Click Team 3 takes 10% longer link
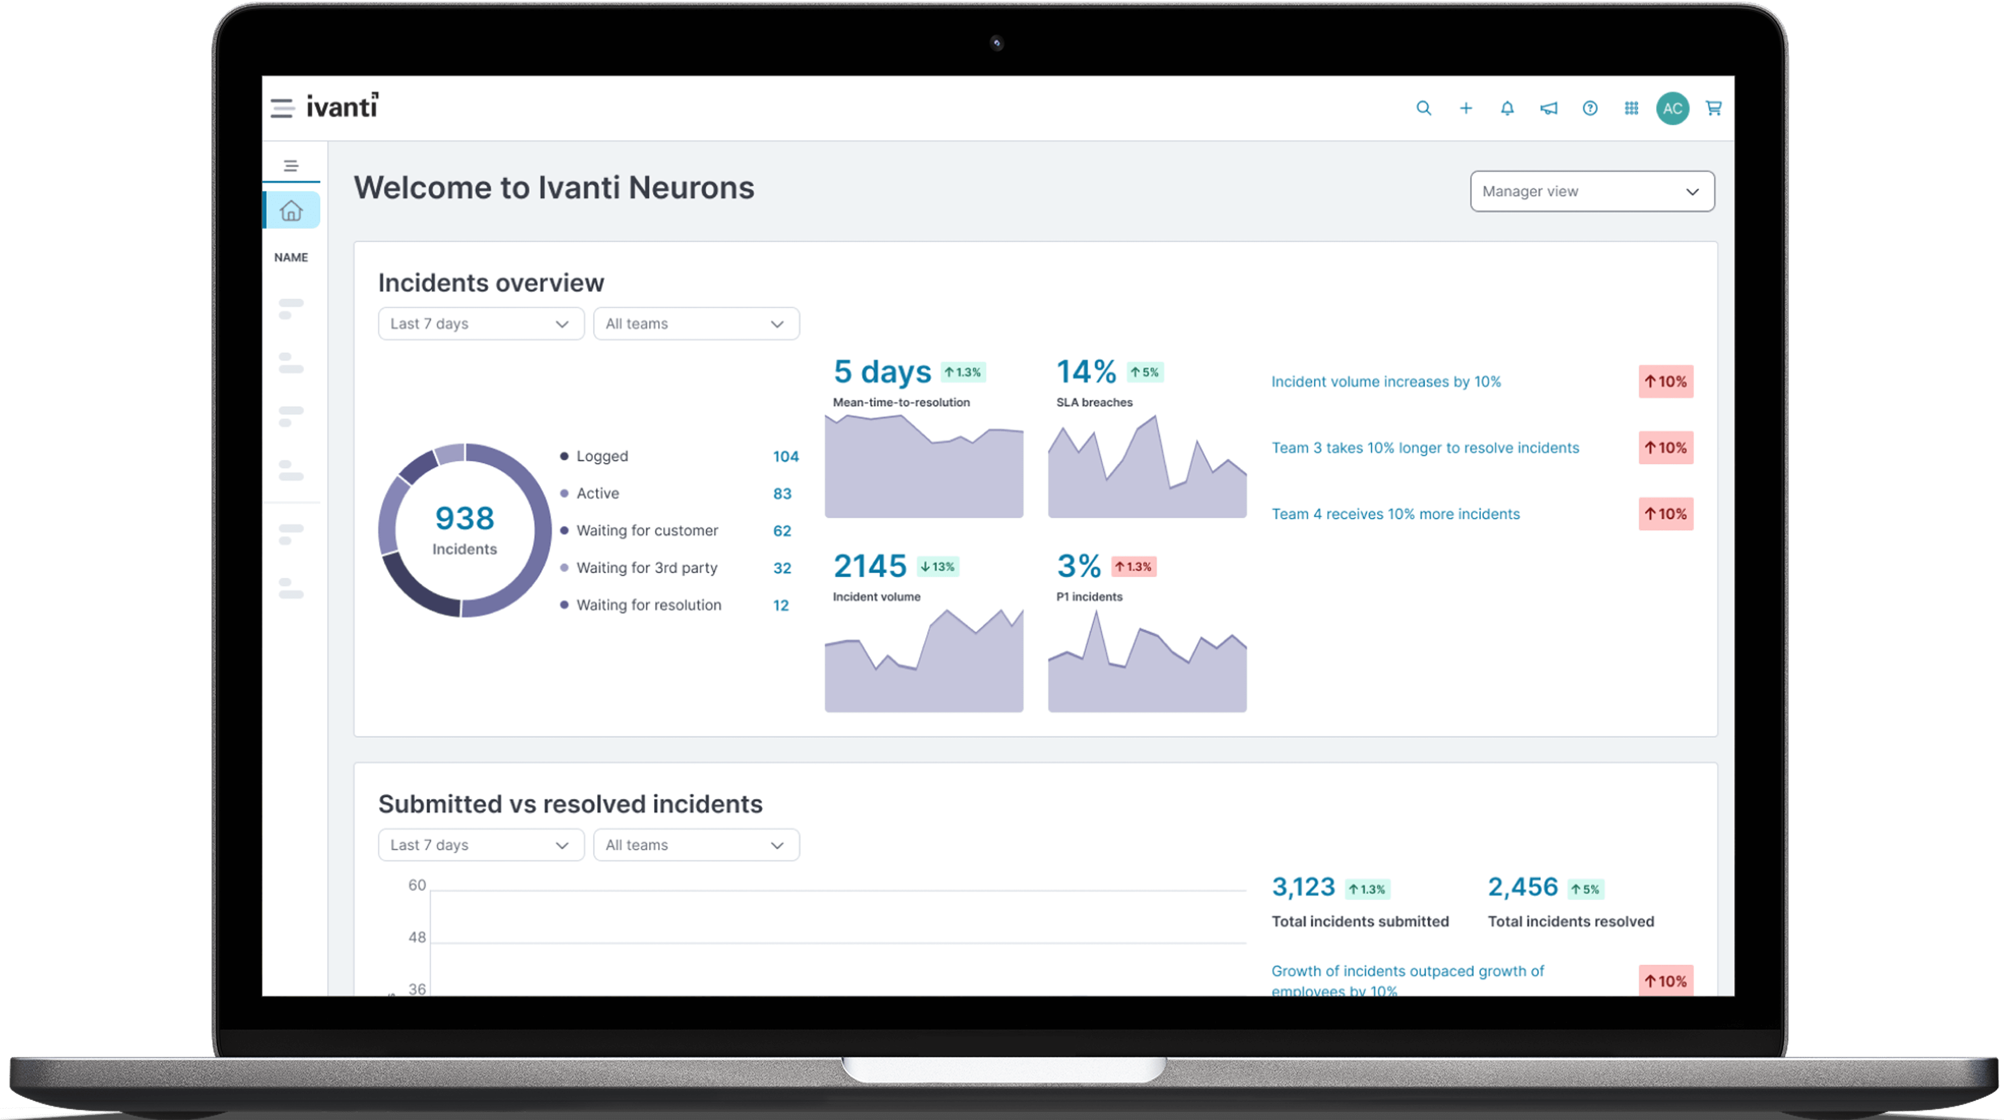 click(x=1425, y=448)
